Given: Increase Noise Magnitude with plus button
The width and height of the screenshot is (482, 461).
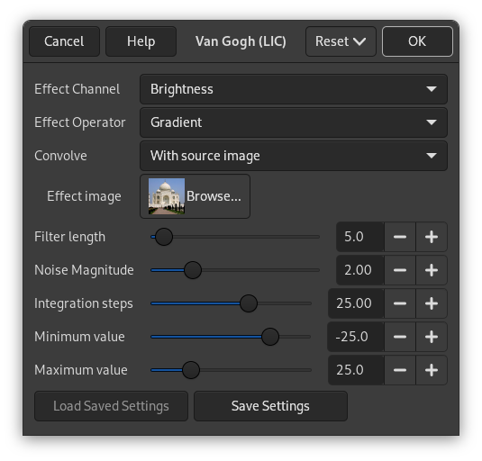Looking at the screenshot, I should [432, 270].
